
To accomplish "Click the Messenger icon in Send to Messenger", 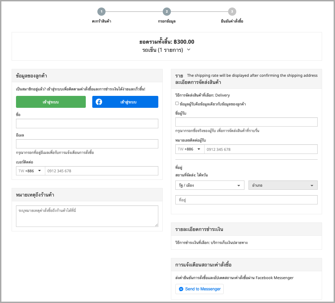I will (x=181, y=289).
